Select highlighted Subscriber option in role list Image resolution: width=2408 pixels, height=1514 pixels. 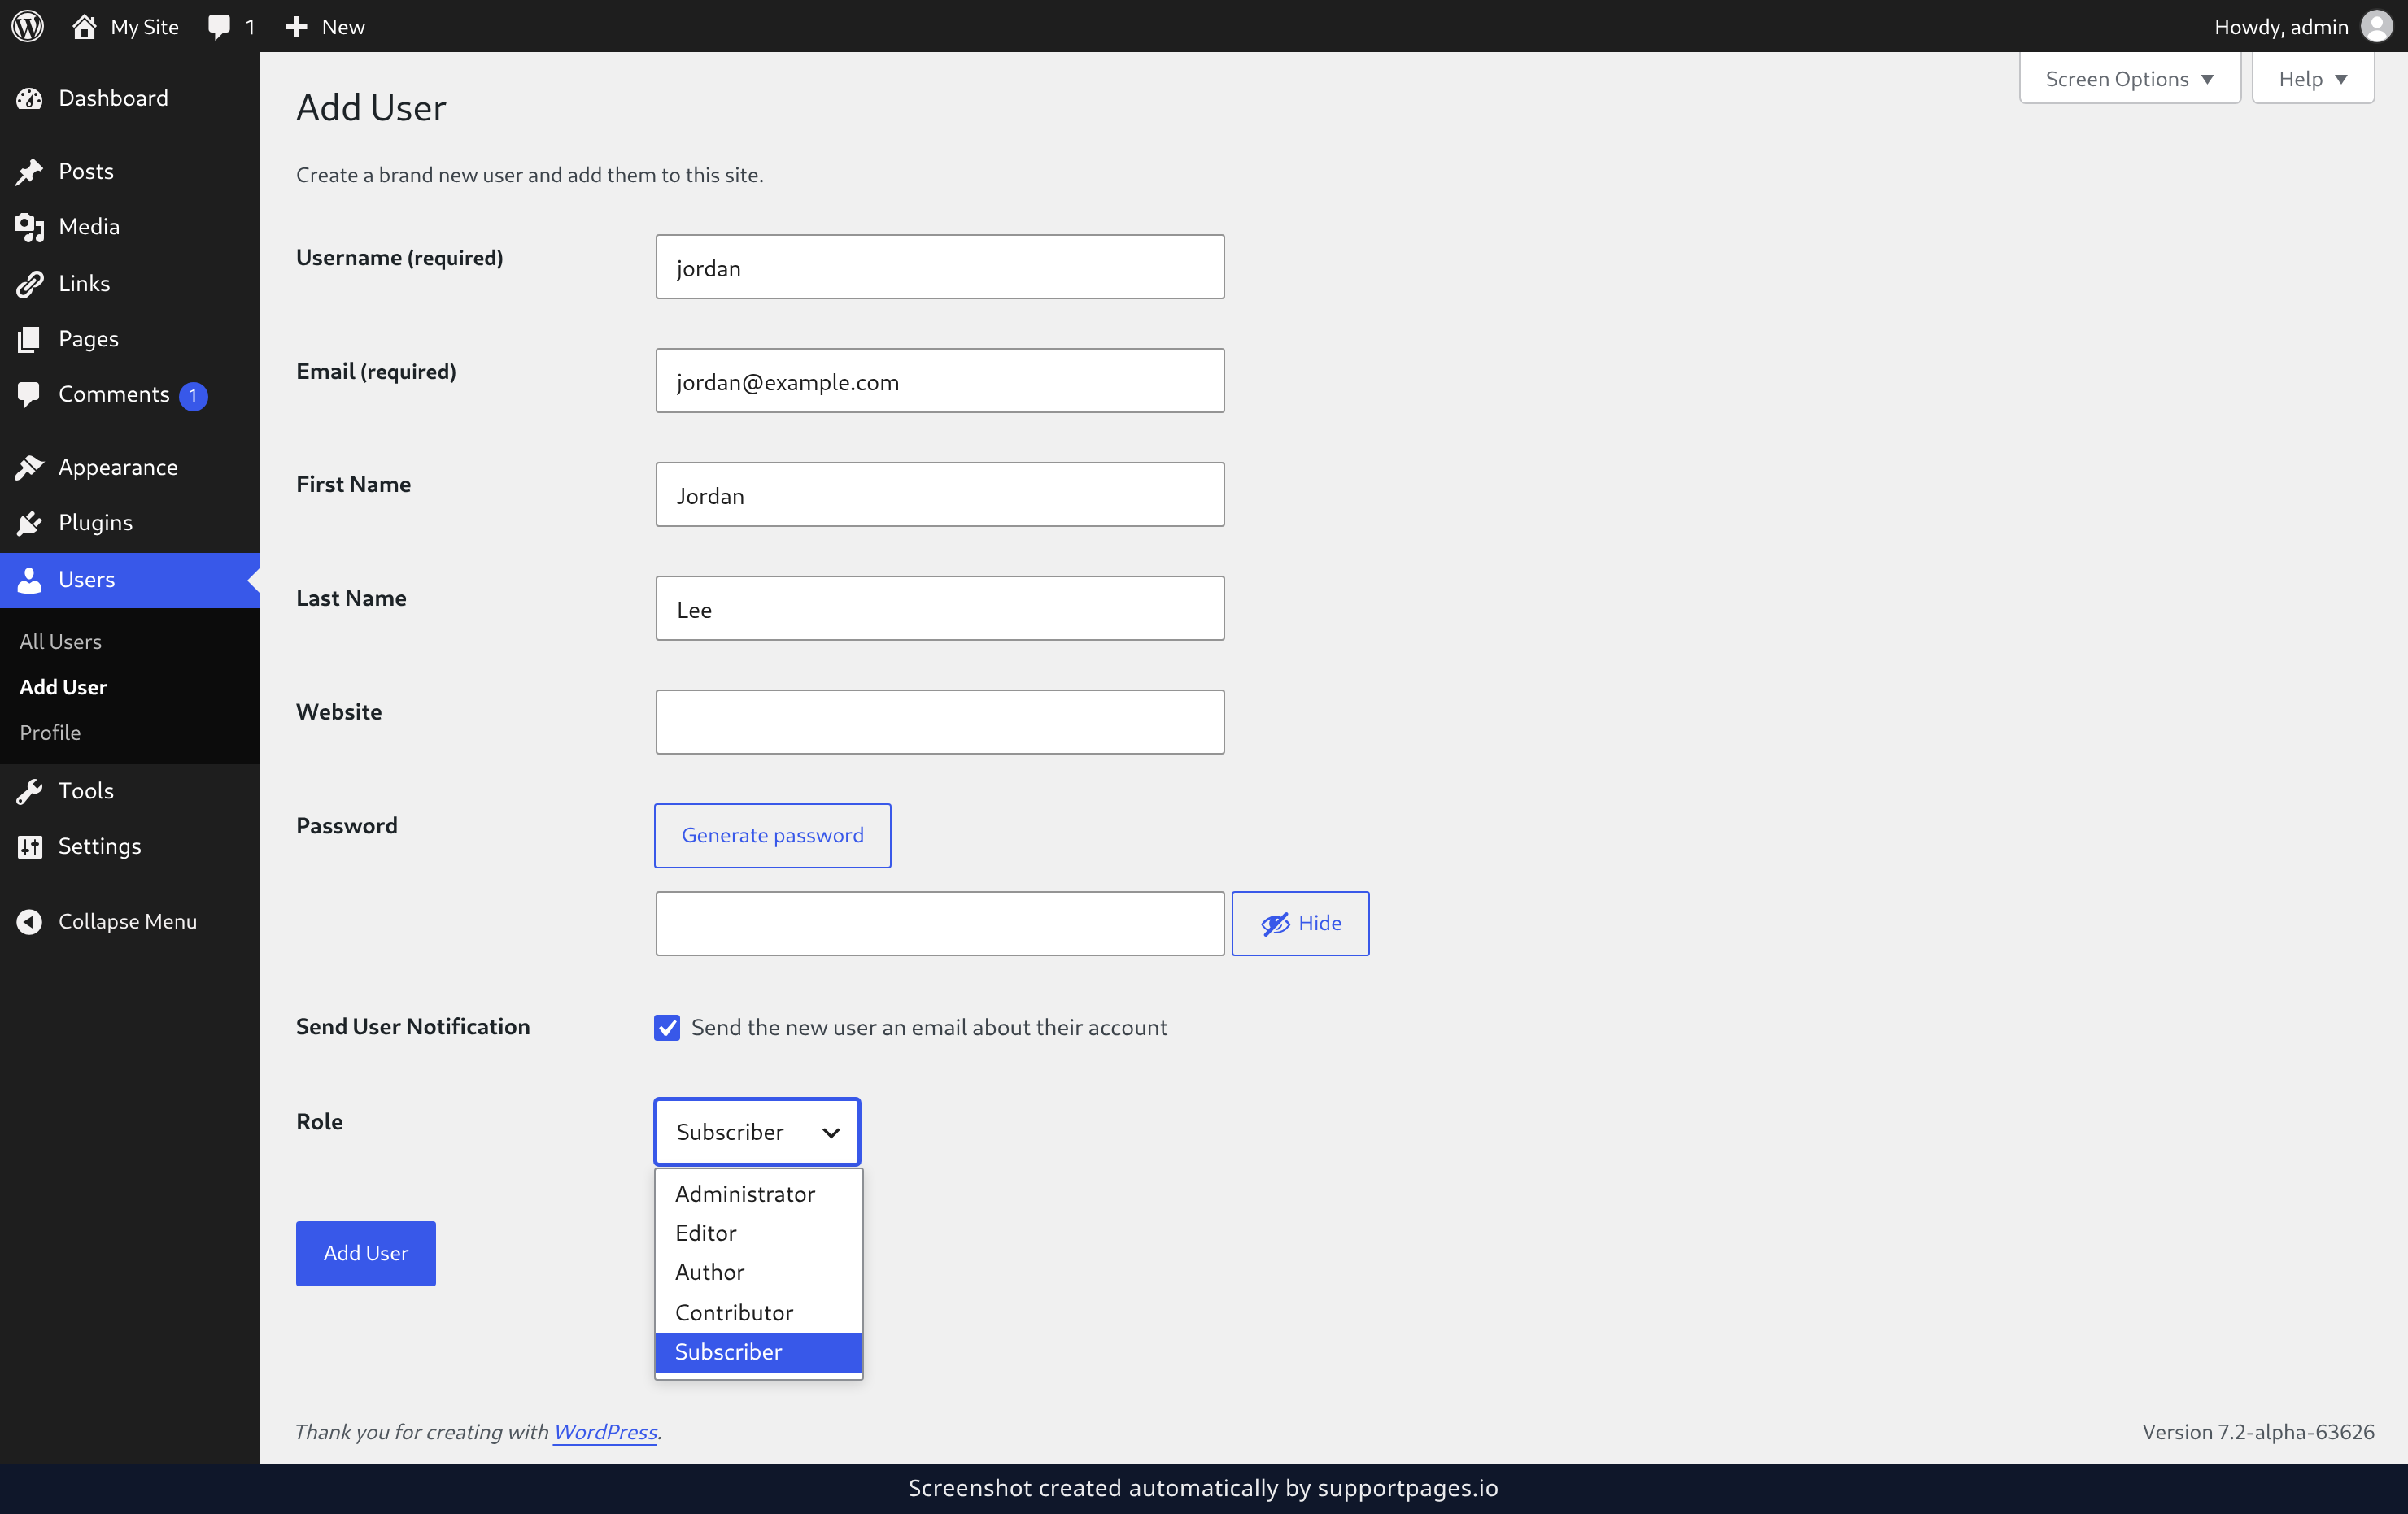point(758,1352)
